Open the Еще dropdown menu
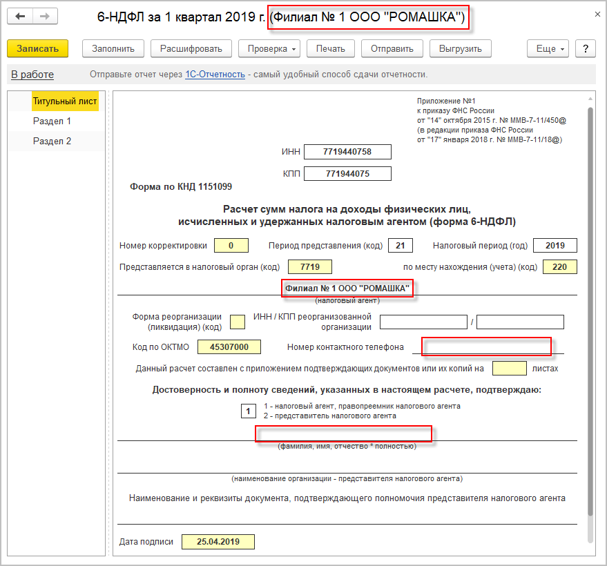The image size is (607, 566). (548, 49)
